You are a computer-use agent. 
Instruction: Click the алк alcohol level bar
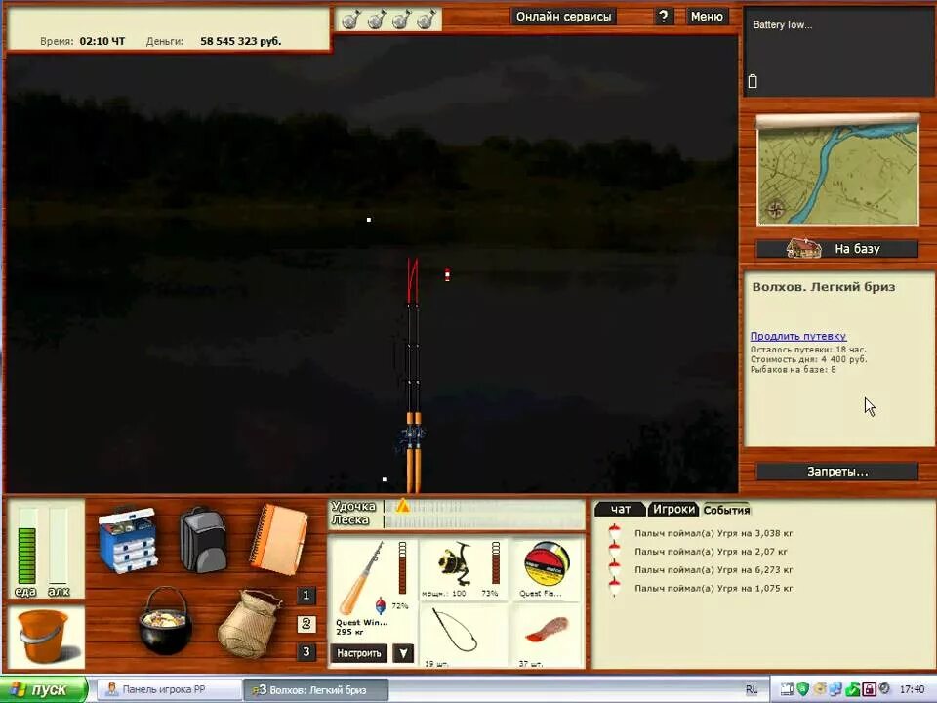(x=58, y=545)
